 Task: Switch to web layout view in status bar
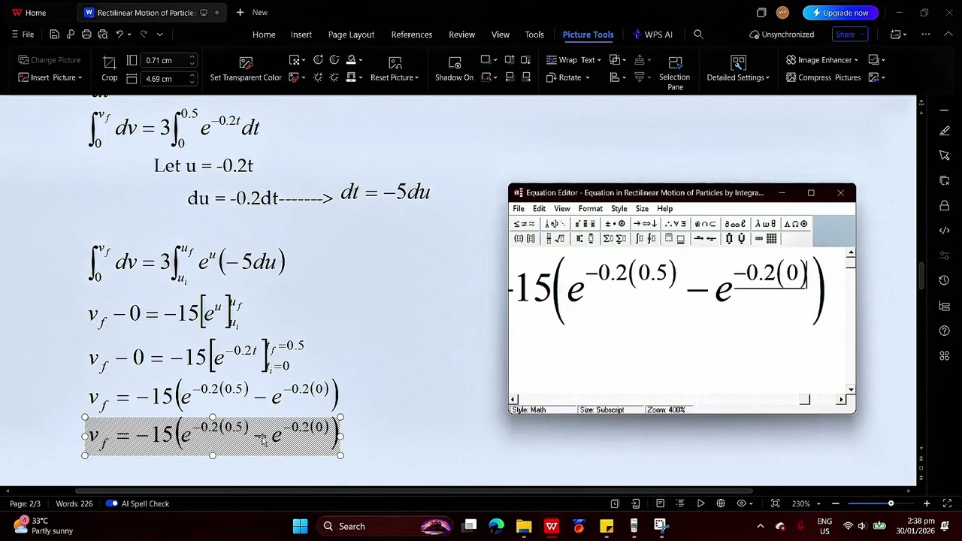click(721, 503)
